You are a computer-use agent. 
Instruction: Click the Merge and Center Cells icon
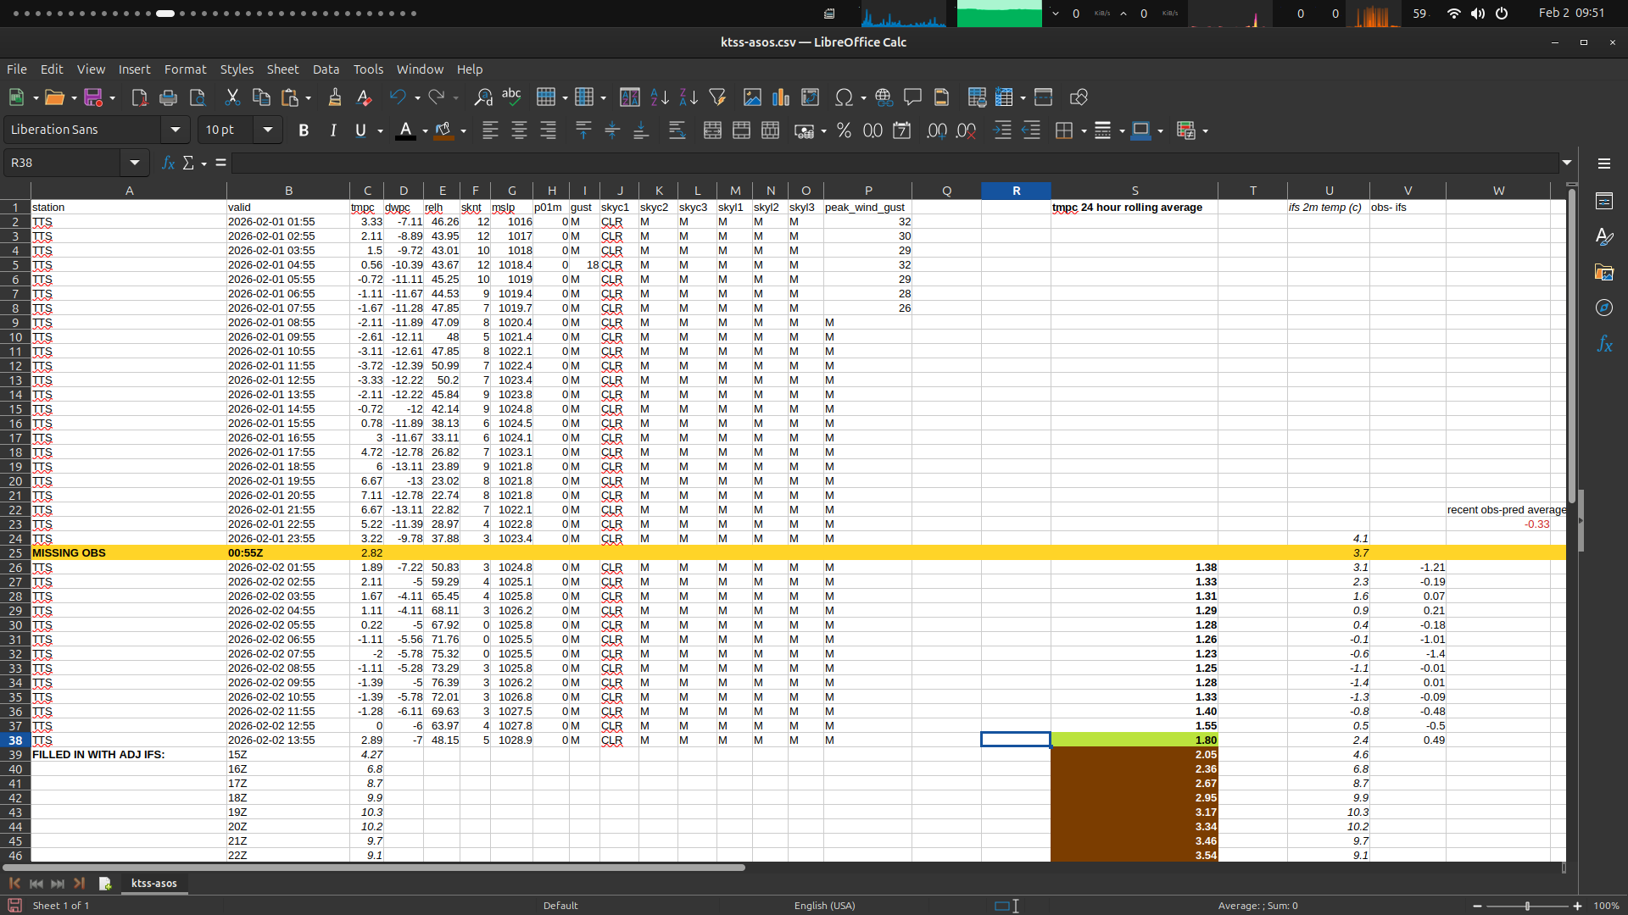click(712, 130)
